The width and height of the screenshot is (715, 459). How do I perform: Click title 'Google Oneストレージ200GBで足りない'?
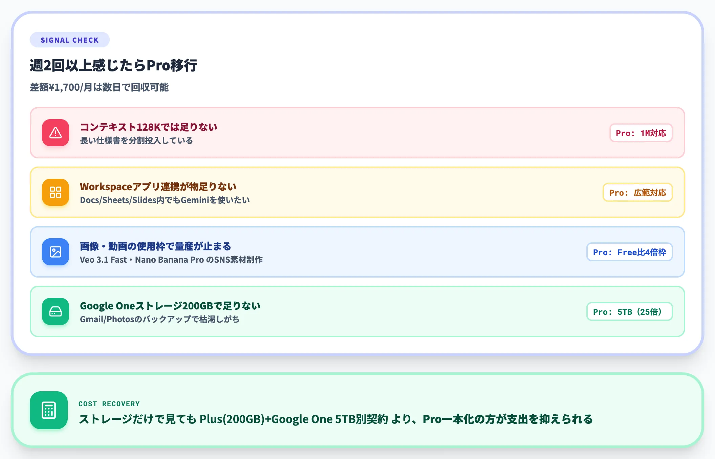pos(170,306)
